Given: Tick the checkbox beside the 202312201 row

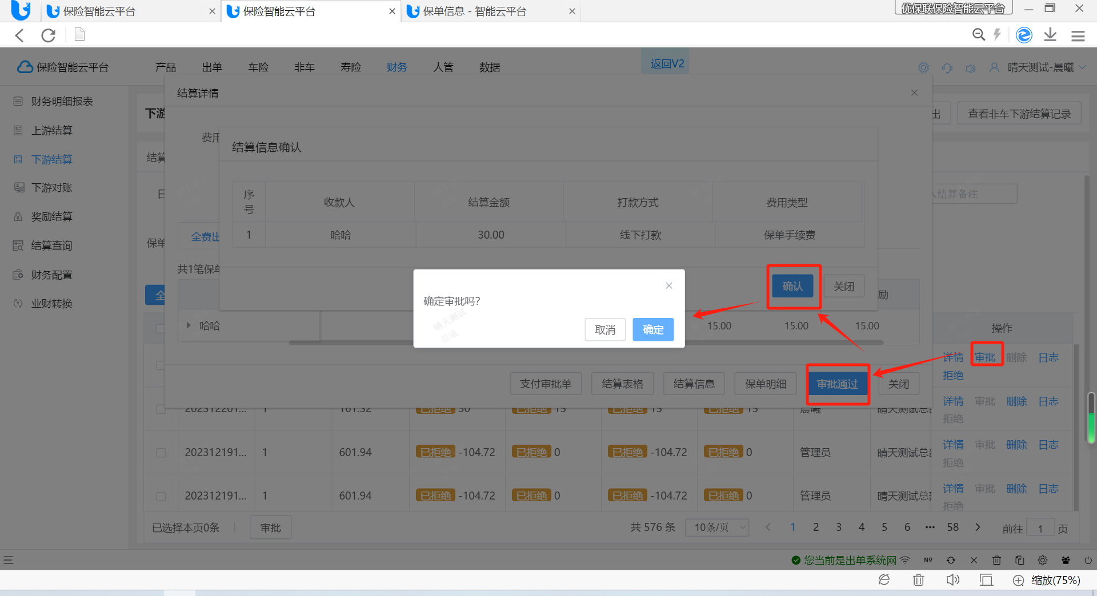Looking at the screenshot, I should tap(161, 409).
